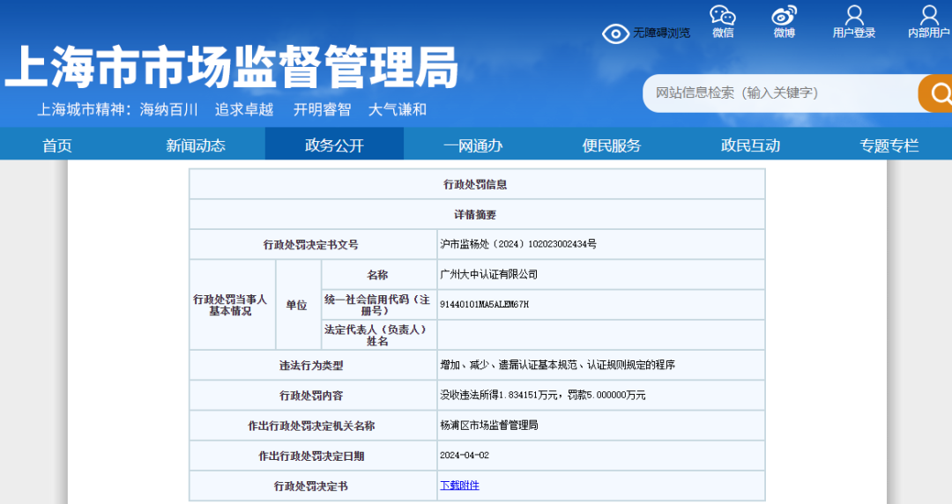
Task: Open the 专题专栏 navigation item
Action: point(889,145)
